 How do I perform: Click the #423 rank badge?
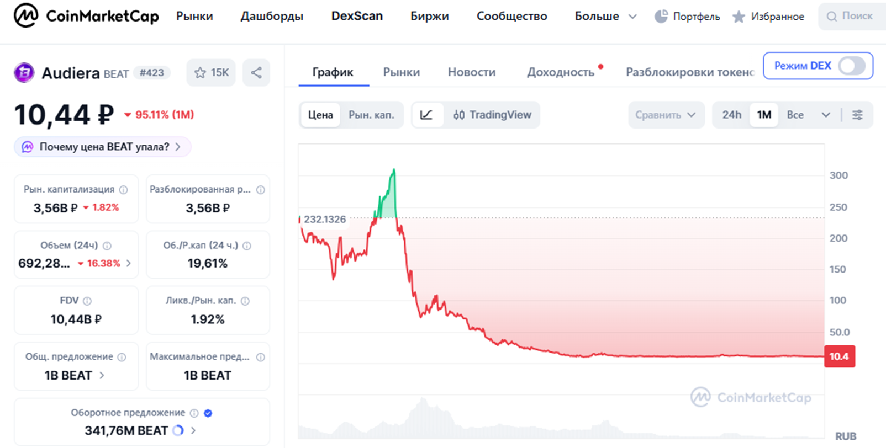coord(152,73)
